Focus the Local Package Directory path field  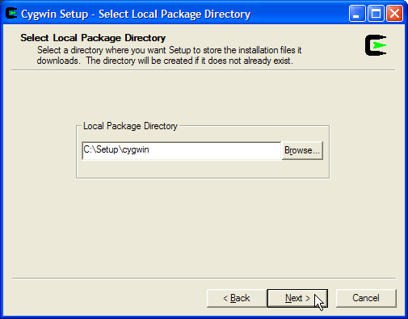(182, 151)
